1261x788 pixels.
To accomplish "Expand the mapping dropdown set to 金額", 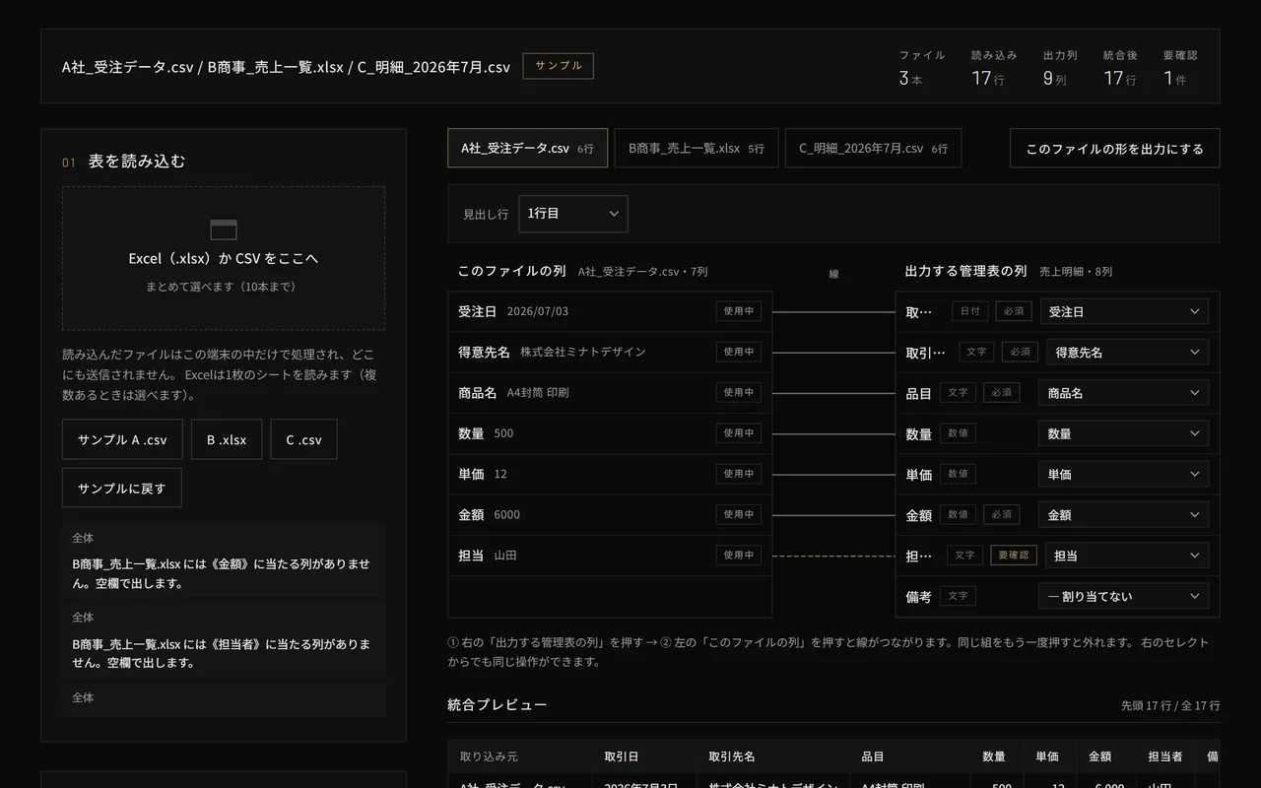I will (x=1124, y=514).
